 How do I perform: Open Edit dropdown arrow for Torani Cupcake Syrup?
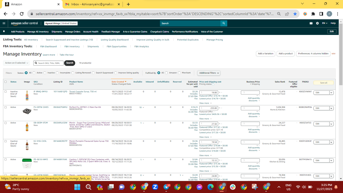[x=332, y=92]
